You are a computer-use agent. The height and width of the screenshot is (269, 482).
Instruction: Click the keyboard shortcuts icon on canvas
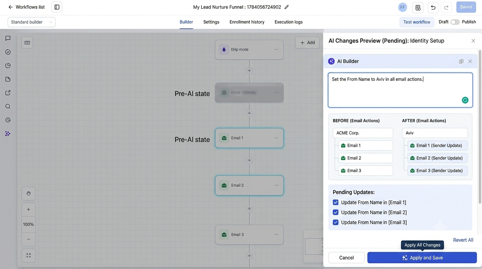27,43
